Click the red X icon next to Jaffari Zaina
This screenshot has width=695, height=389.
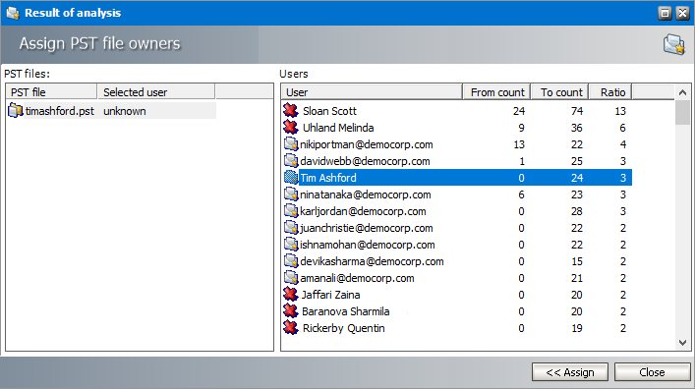(x=291, y=295)
